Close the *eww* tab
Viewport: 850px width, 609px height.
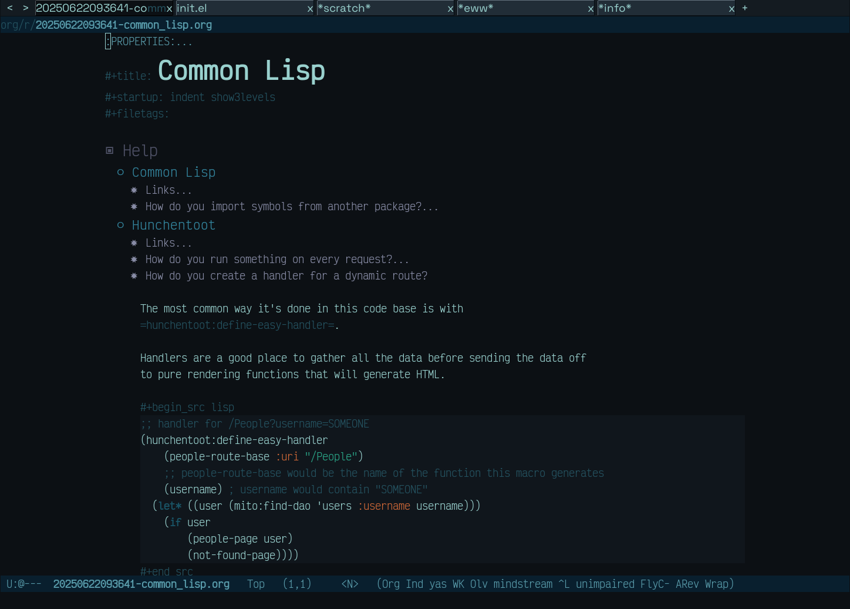[x=591, y=9]
